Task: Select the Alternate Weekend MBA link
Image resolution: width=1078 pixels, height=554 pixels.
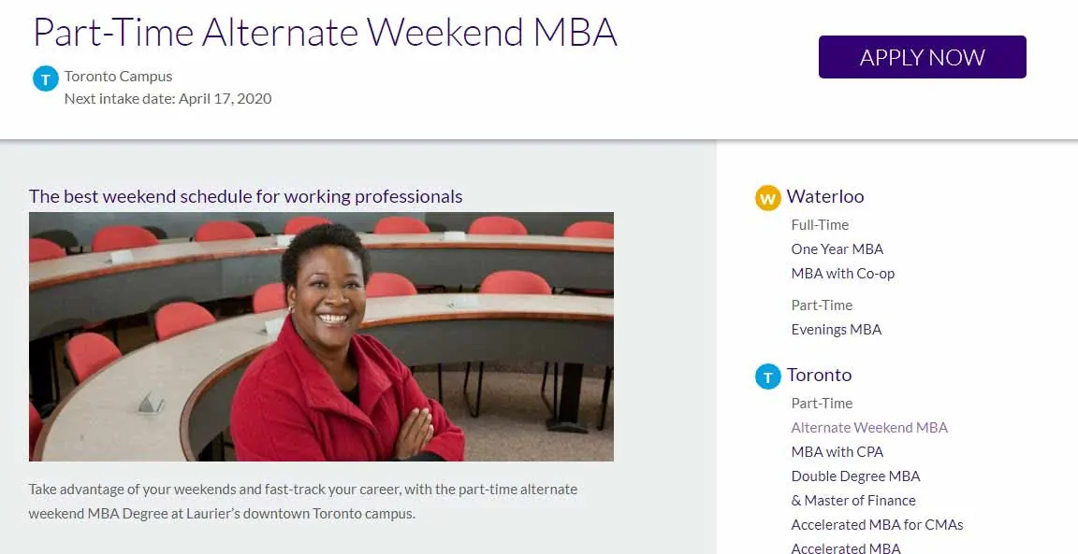Action: [869, 427]
